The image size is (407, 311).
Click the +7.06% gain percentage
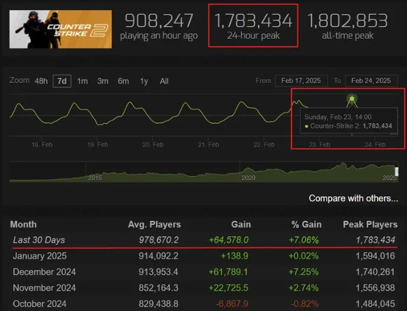[304, 240]
